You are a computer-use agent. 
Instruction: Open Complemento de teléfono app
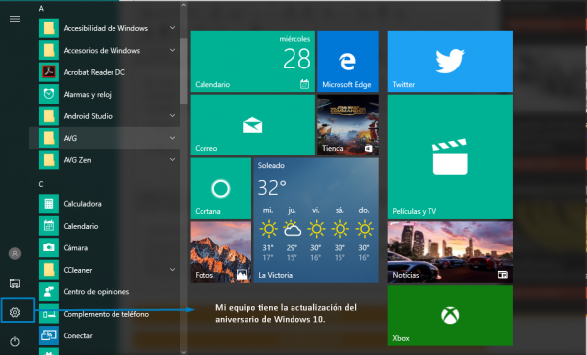[x=105, y=314]
